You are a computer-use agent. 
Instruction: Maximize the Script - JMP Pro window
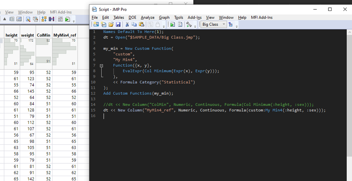click(330, 9)
